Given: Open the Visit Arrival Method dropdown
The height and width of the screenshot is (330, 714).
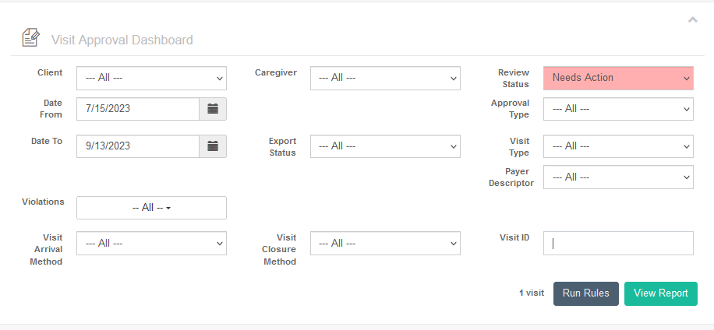Looking at the screenshot, I should coord(151,243).
